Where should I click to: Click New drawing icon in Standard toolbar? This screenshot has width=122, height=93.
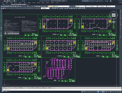2,6
